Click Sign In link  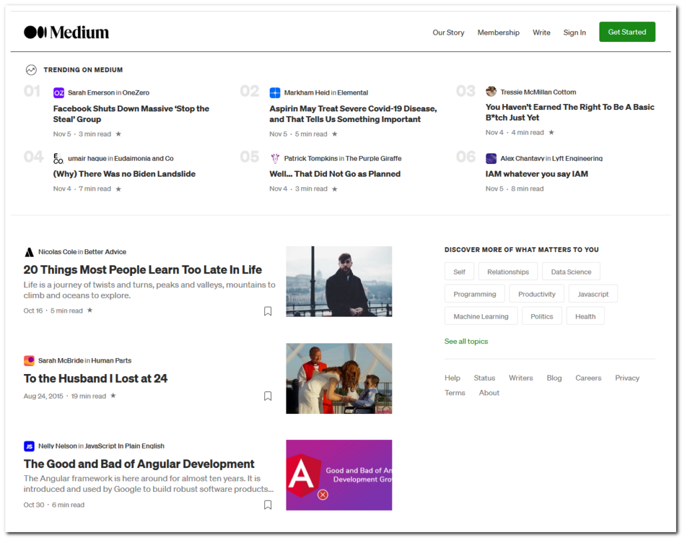click(575, 33)
